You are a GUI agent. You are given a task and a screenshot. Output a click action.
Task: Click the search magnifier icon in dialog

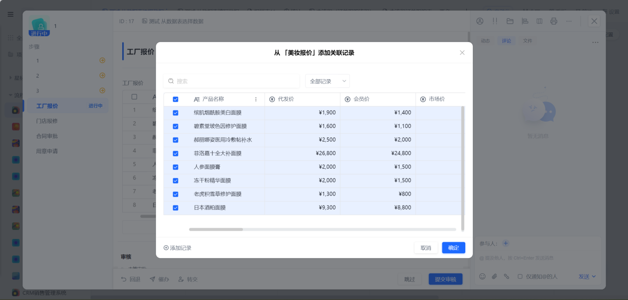171,81
